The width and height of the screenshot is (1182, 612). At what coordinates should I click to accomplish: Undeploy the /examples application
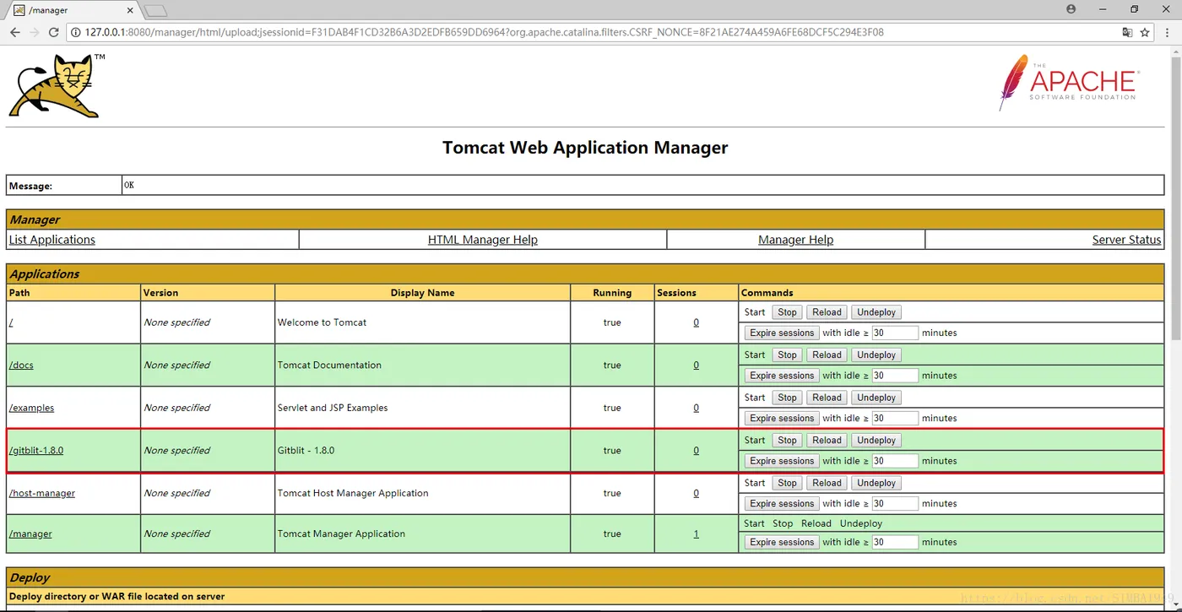click(876, 398)
